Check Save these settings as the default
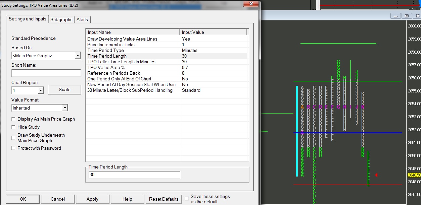The width and height of the screenshot is (421, 205). (187, 199)
